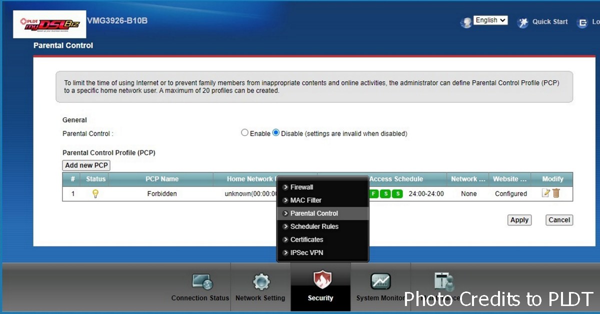The width and height of the screenshot is (600, 314).
Task: Toggle the green F schedule badge
Action: (373, 193)
